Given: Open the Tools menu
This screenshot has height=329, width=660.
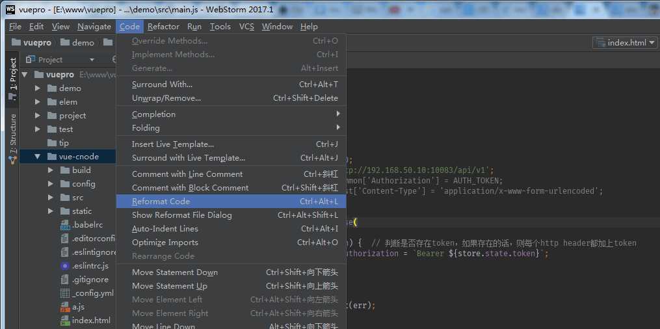Looking at the screenshot, I should point(220,27).
